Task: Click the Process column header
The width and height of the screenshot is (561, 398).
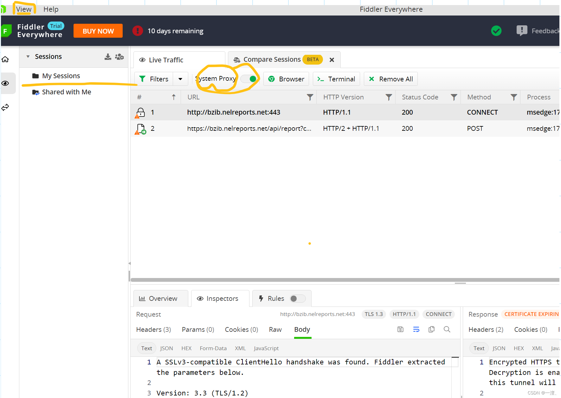Action: click(539, 97)
